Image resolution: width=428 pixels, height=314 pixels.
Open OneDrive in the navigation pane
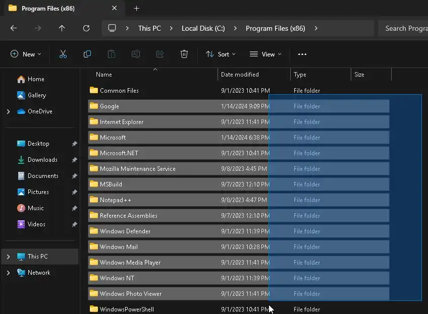(x=40, y=111)
